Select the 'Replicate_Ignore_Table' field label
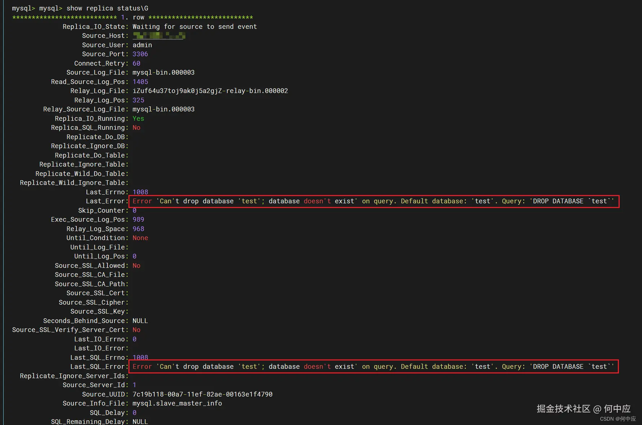642x425 pixels. click(x=82, y=164)
